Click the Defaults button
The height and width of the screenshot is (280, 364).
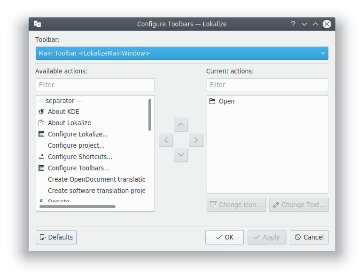56,237
